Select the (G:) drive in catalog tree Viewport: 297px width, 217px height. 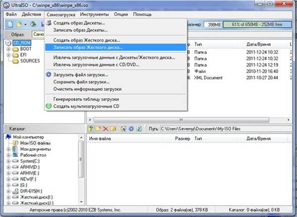(24, 185)
